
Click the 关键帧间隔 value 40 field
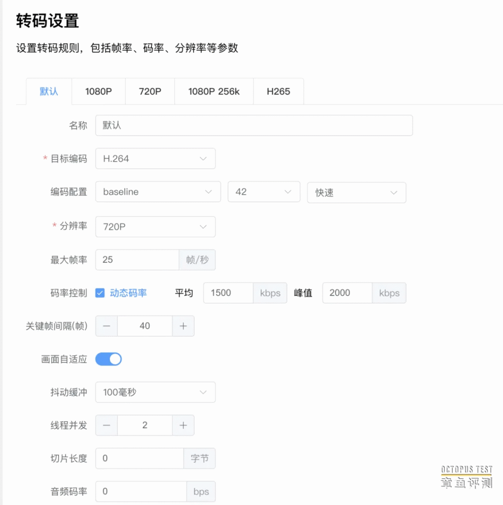(145, 326)
